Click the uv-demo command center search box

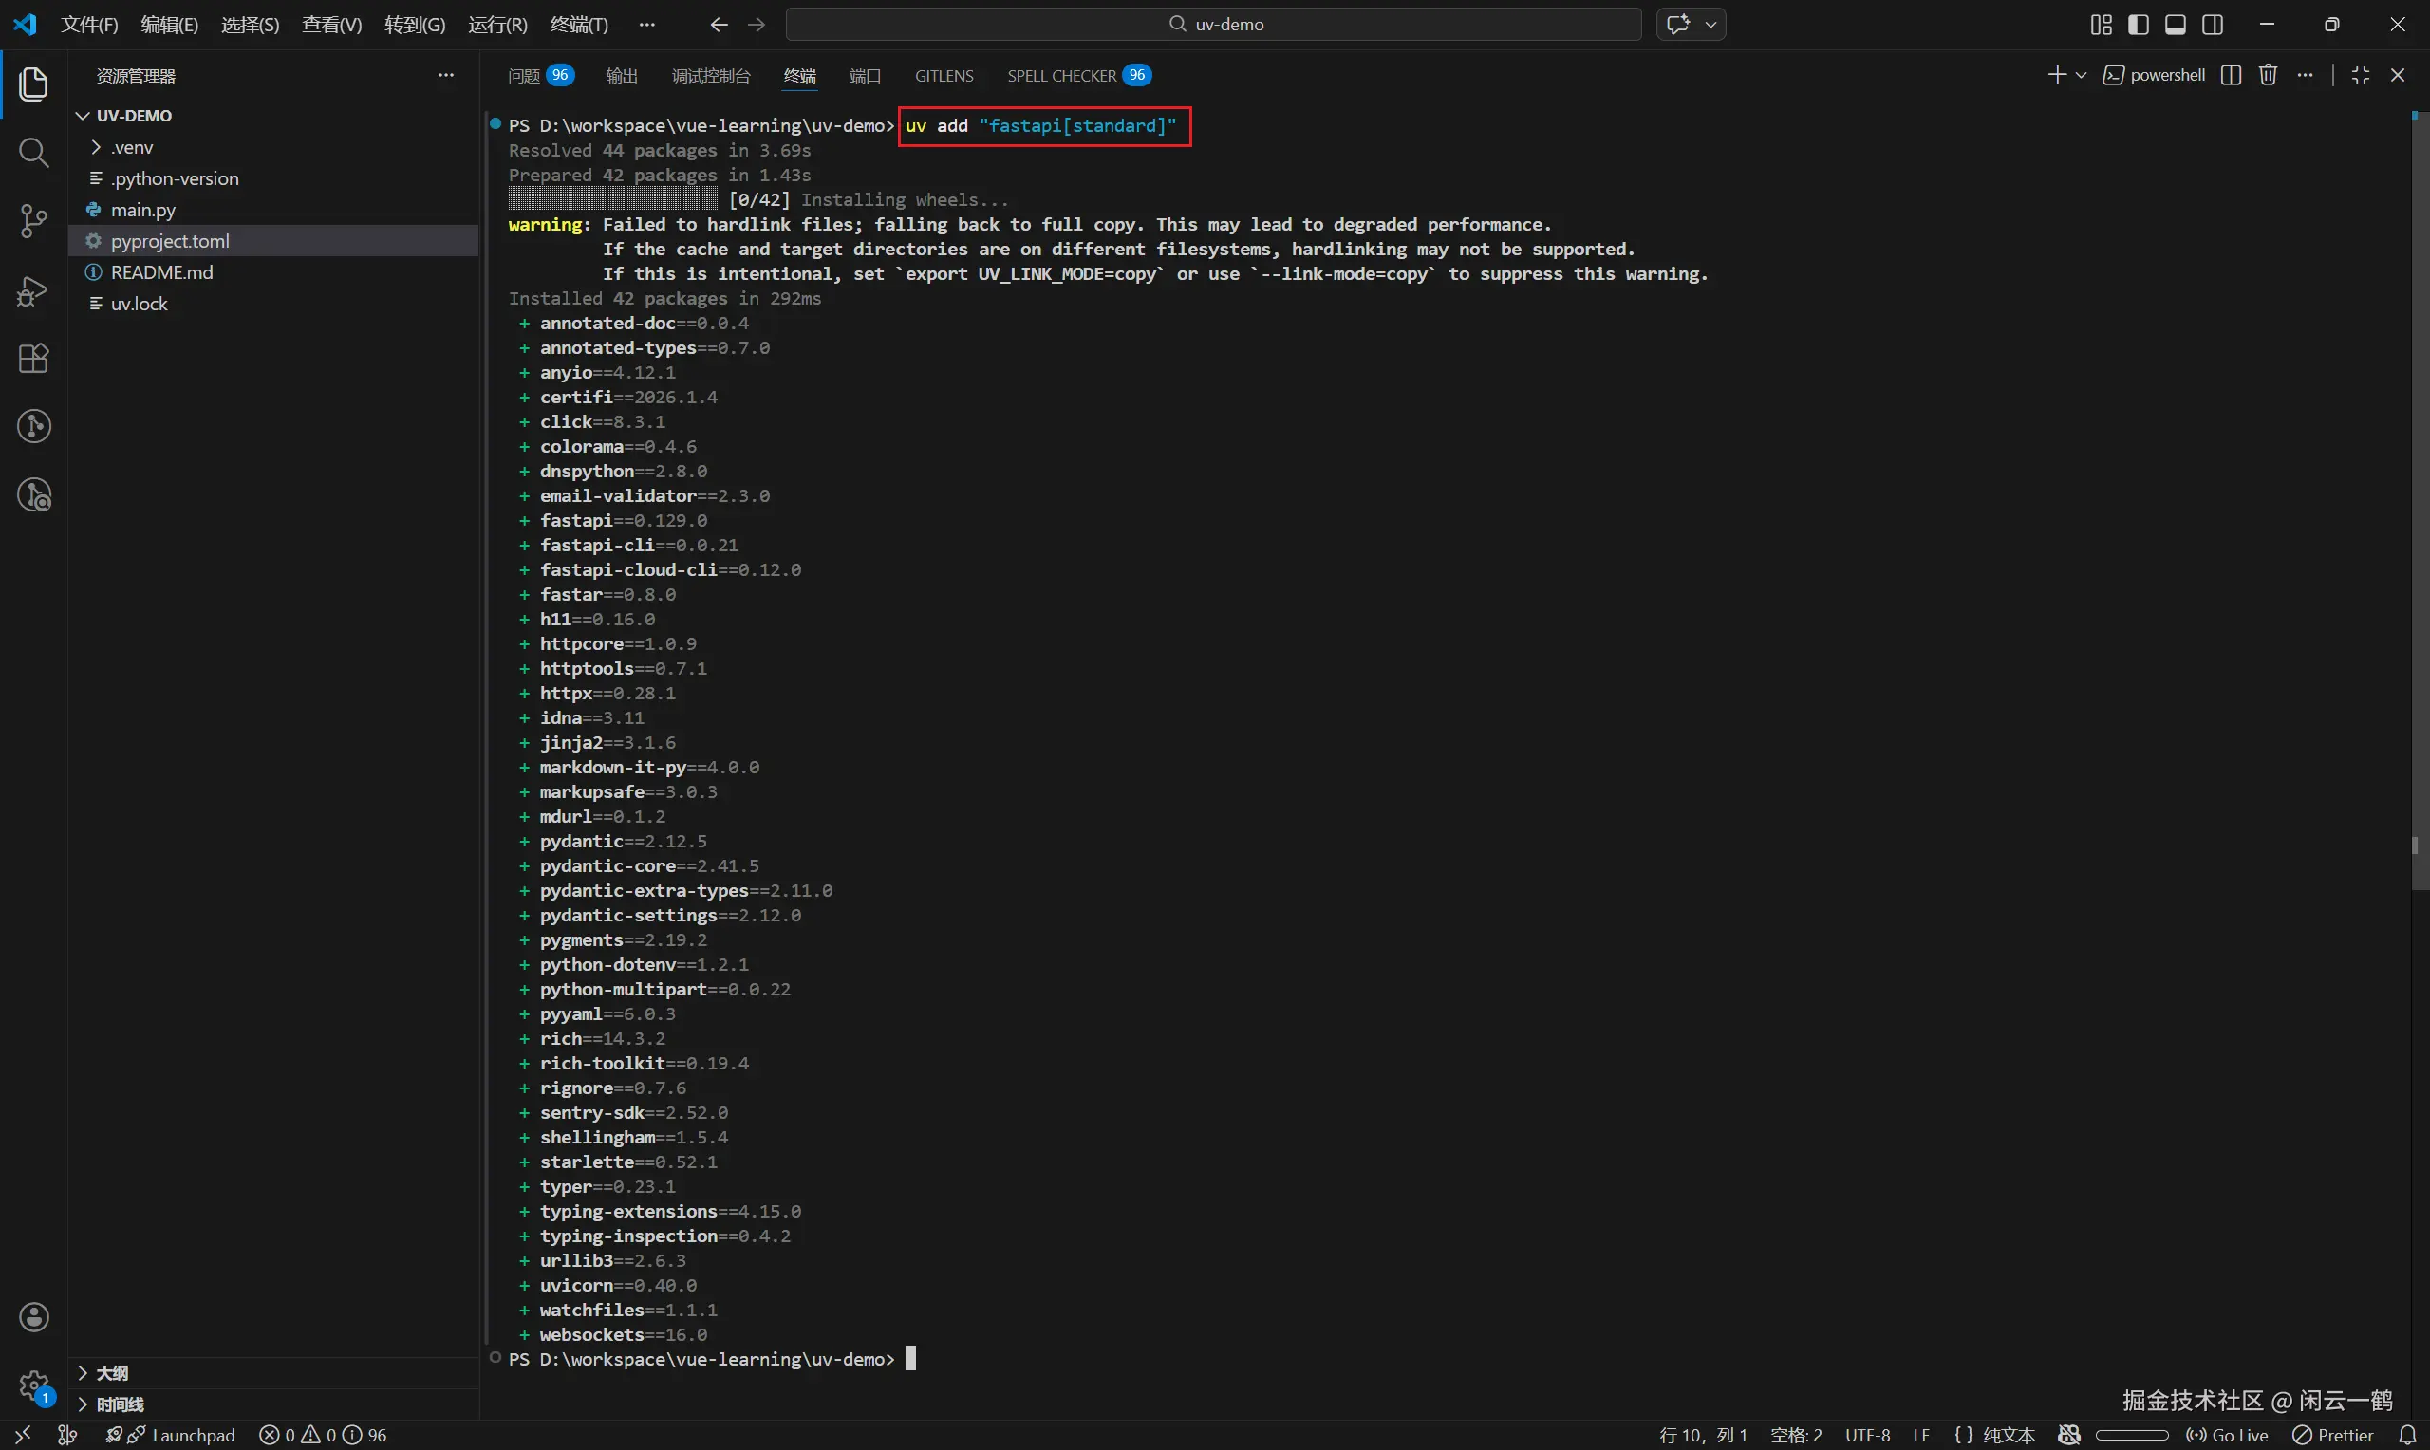[x=1213, y=25]
